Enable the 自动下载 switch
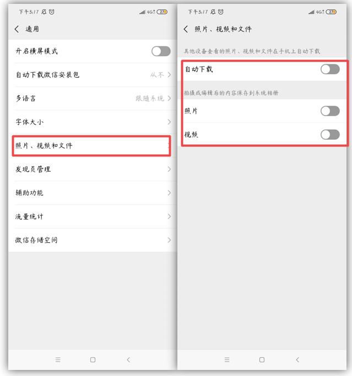 pos(330,69)
